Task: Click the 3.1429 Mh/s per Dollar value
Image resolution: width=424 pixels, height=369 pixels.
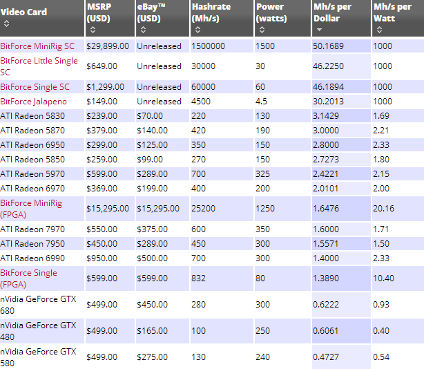Action: pyautogui.click(x=326, y=116)
